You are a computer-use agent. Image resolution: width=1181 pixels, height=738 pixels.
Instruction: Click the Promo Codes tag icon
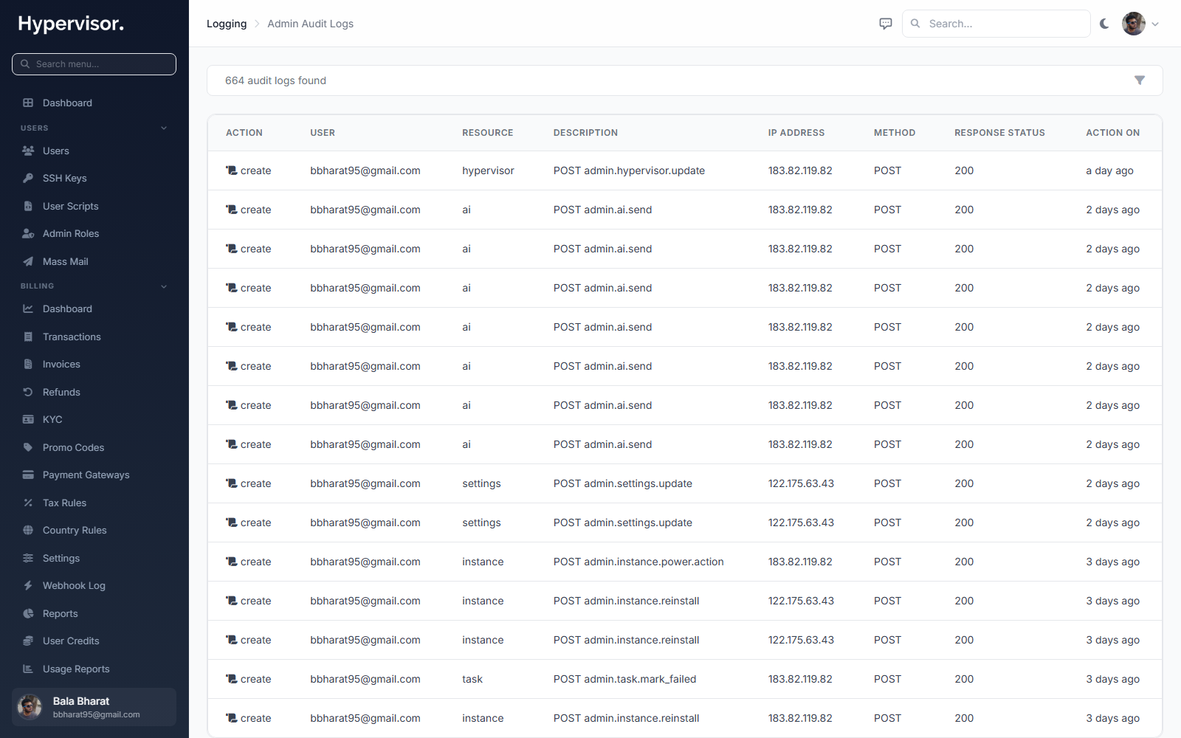28,447
